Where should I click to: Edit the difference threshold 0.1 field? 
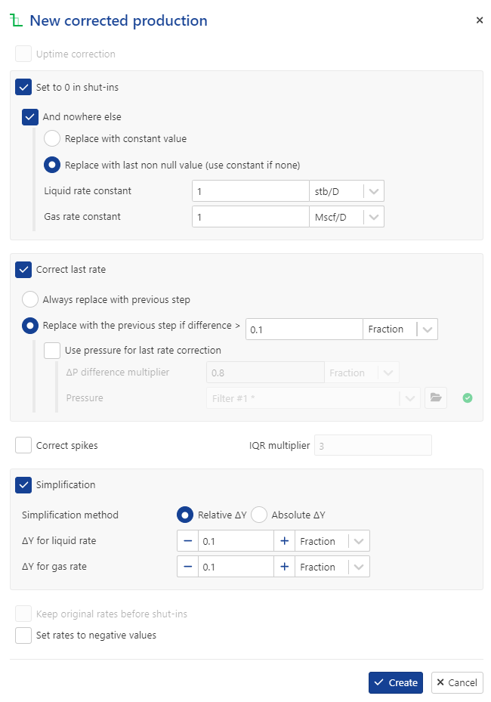pyautogui.click(x=304, y=329)
